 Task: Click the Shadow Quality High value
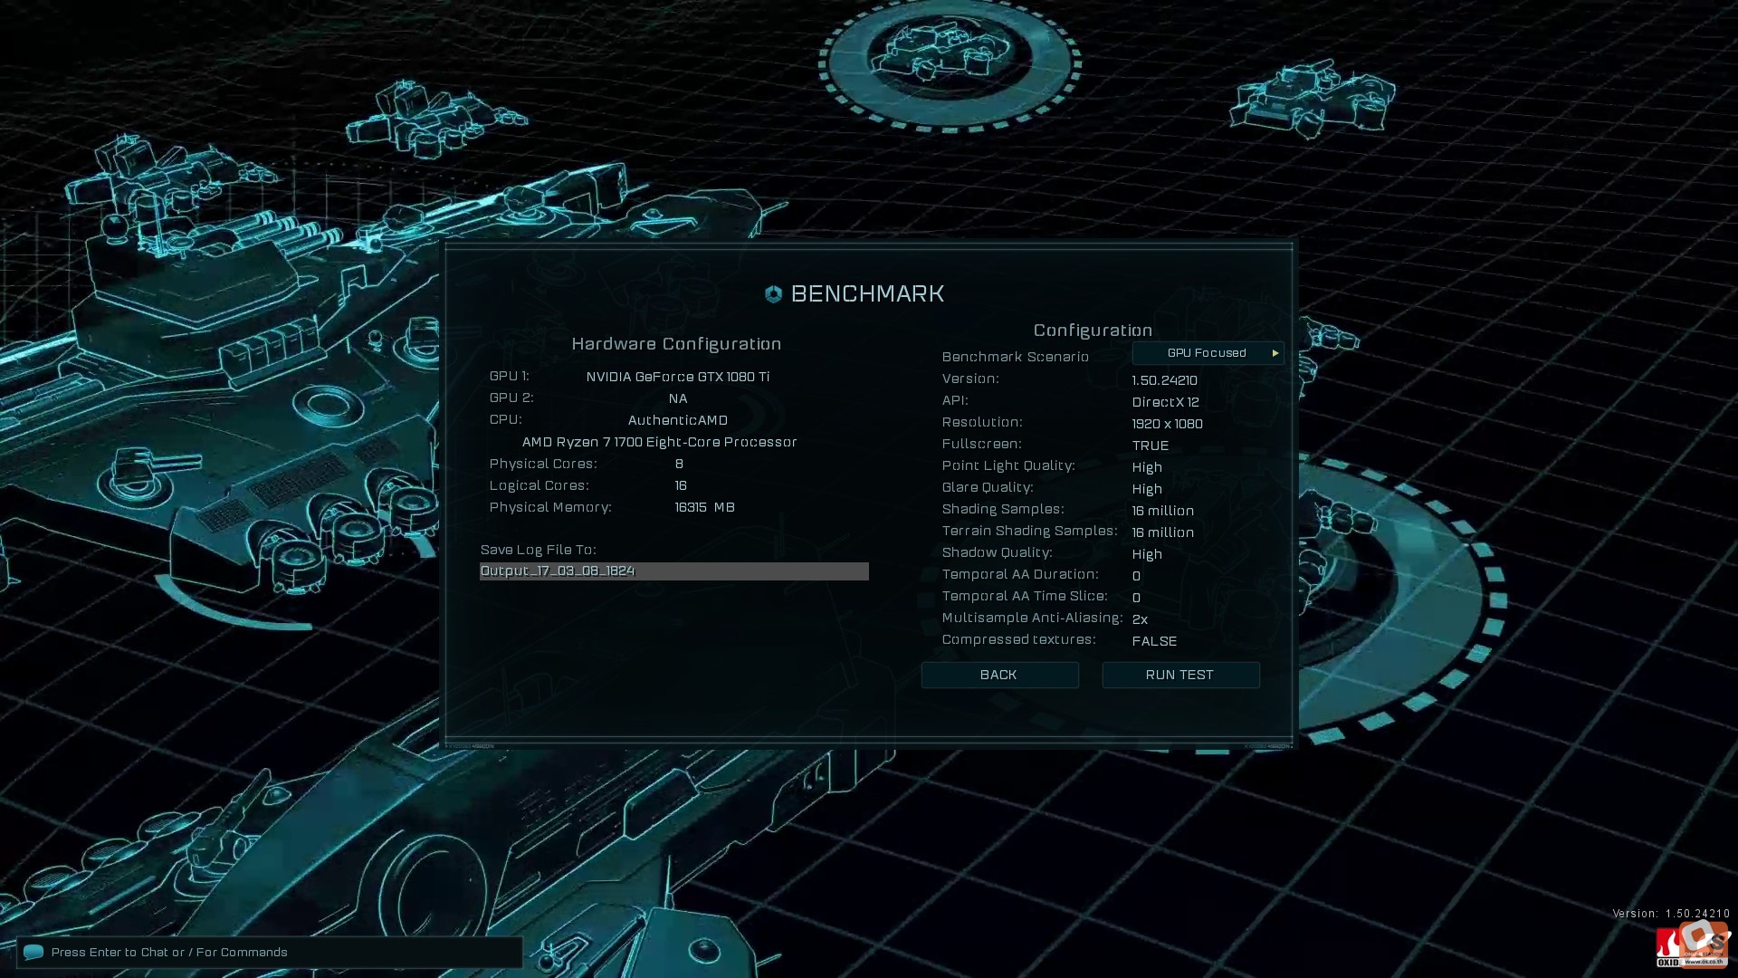1147,554
